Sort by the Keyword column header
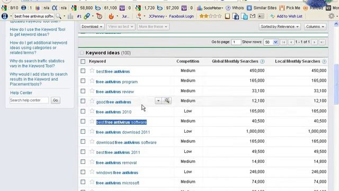The height and width of the screenshot is (191, 339). click(97, 62)
